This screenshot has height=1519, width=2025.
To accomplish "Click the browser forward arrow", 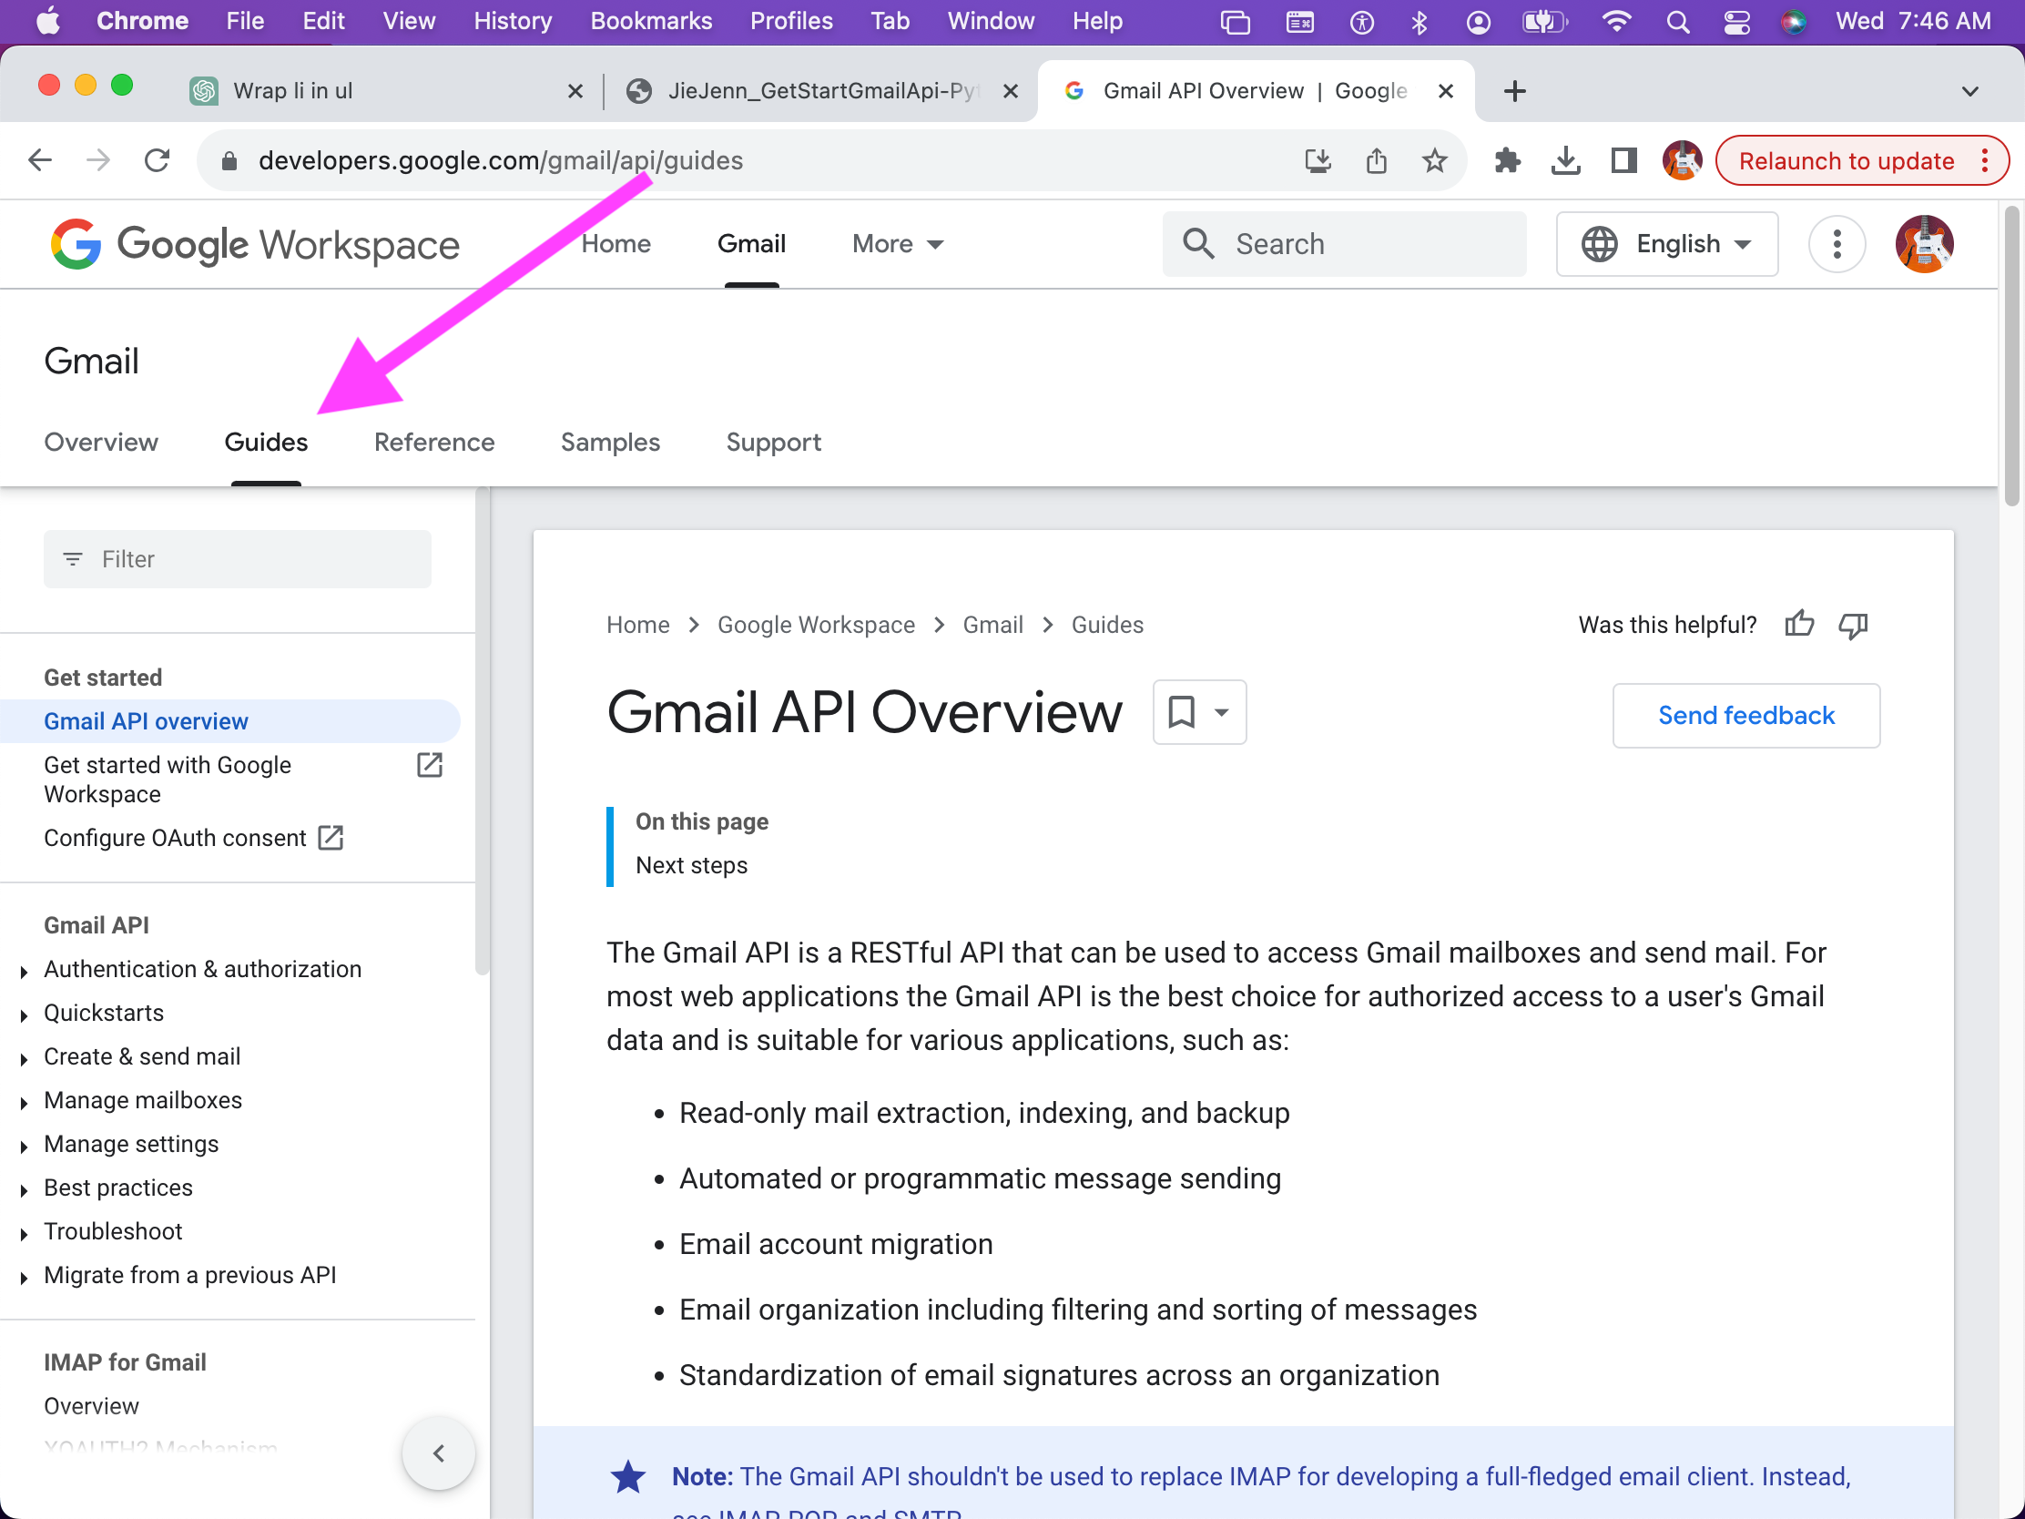I will click(x=98, y=161).
